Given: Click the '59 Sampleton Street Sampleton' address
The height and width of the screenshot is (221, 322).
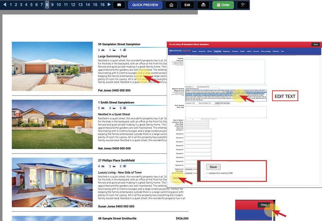Looking at the screenshot, I should 119,44.
